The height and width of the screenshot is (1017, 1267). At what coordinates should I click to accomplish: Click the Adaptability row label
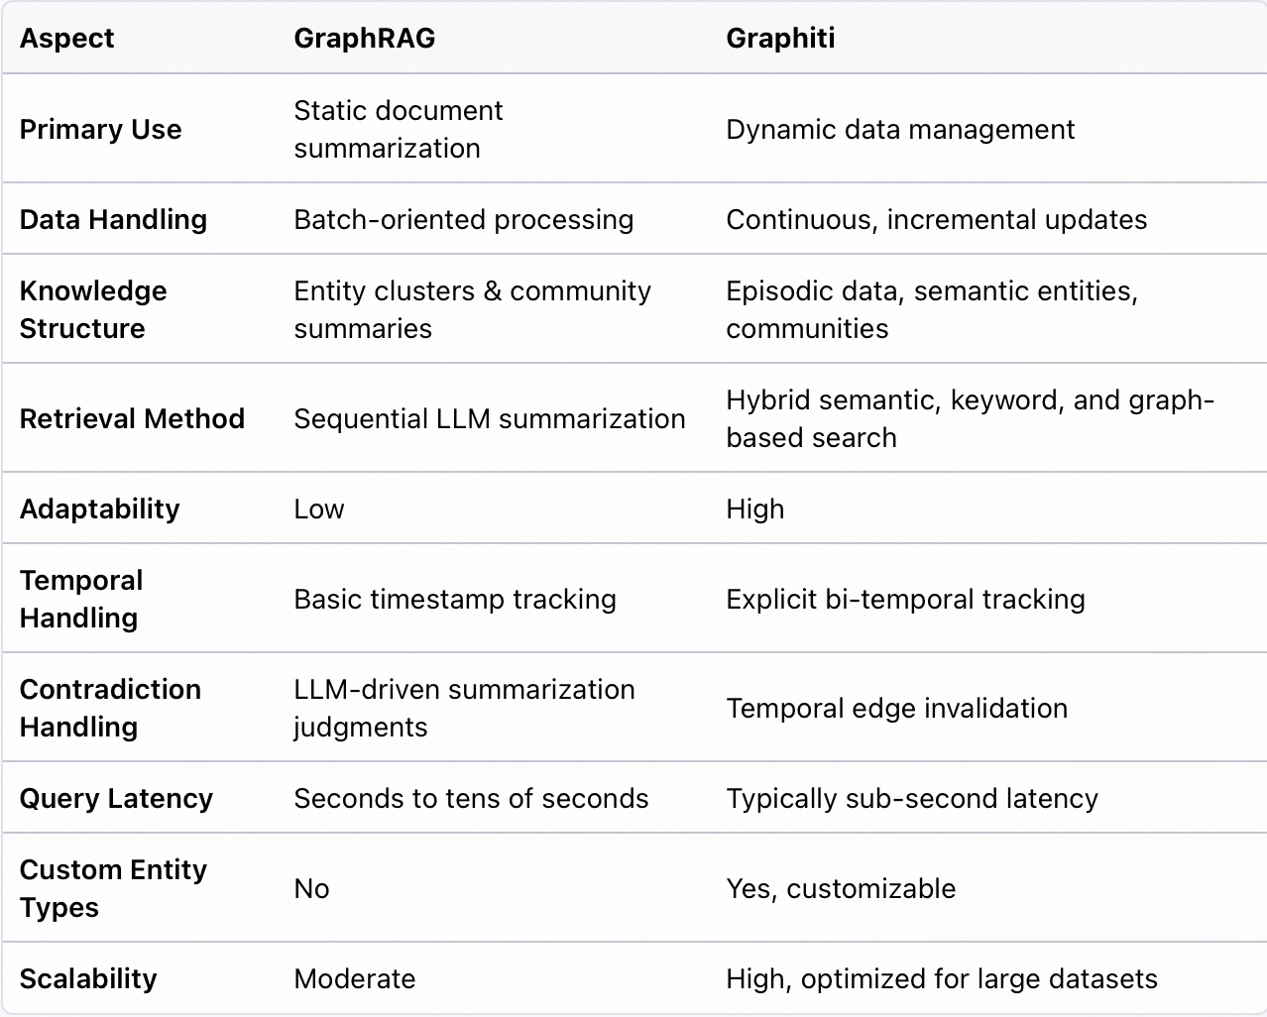(x=99, y=509)
